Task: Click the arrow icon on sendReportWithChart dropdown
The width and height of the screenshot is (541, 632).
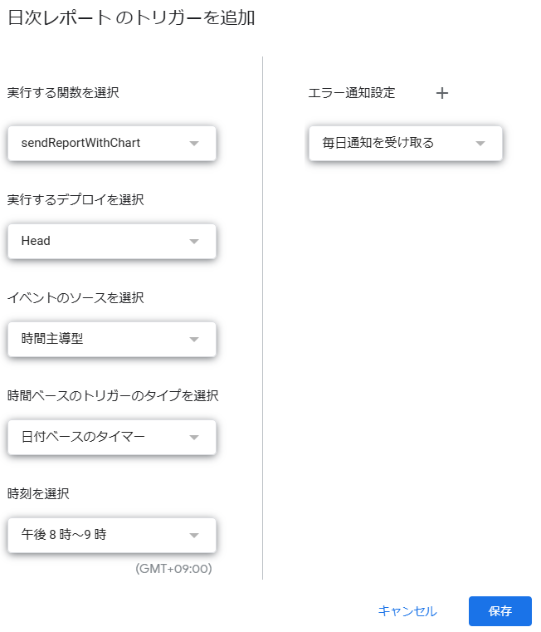Action: coord(194,144)
